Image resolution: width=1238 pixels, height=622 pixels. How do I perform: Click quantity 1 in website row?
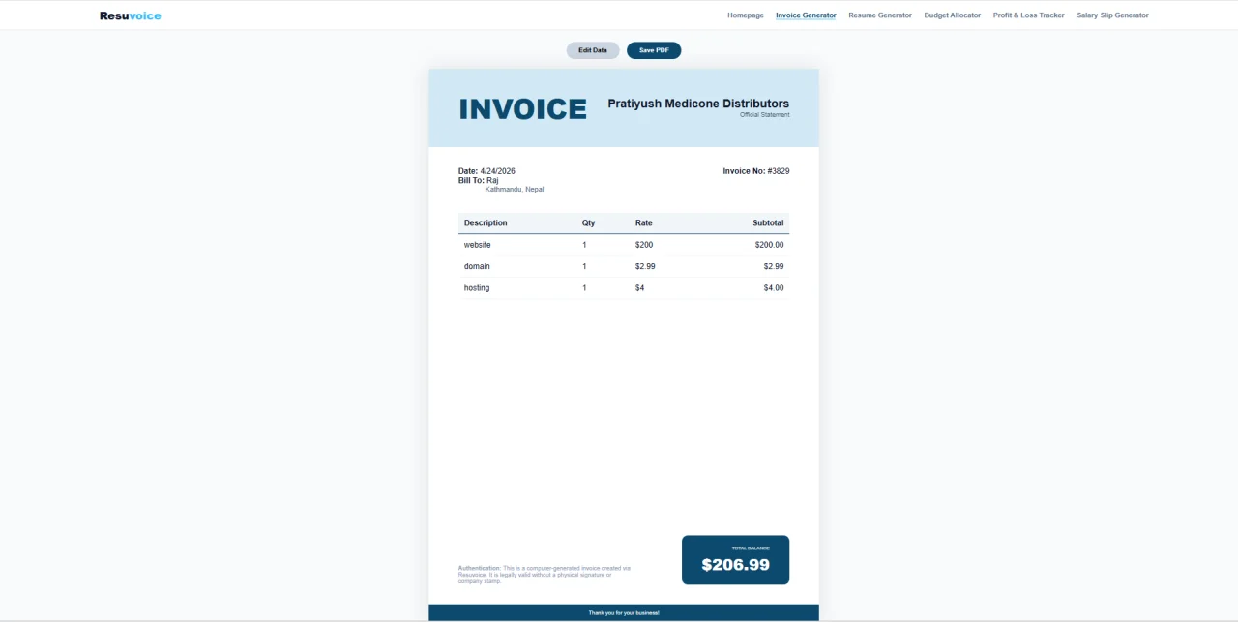[x=584, y=245]
